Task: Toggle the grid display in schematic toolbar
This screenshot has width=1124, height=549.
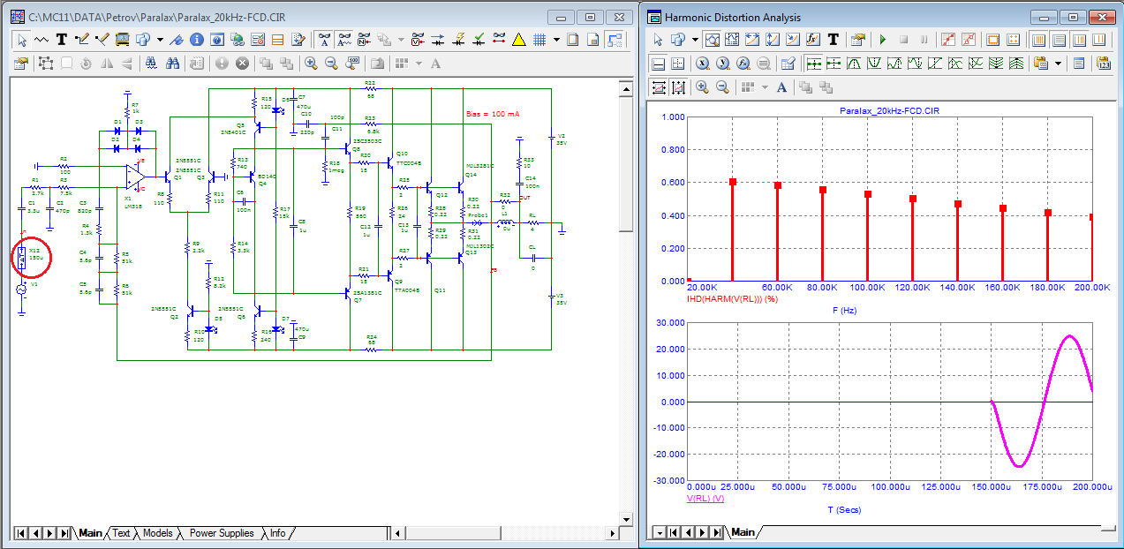Action: (539, 40)
